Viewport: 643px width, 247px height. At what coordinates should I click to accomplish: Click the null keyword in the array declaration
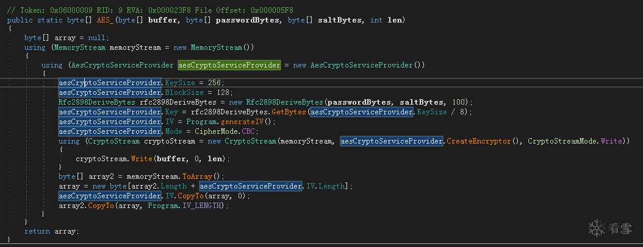[x=97, y=38]
